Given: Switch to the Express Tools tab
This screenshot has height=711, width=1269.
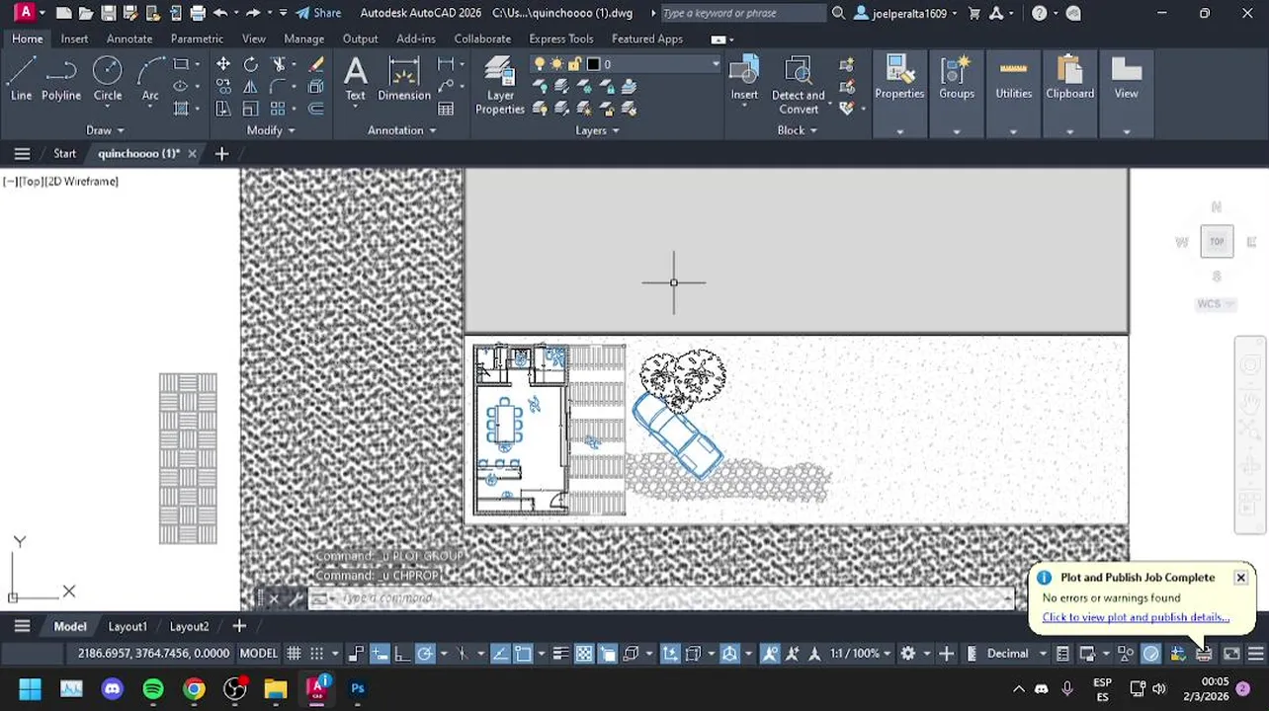Looking at the screenshot, I should click(x=561, y=39).
